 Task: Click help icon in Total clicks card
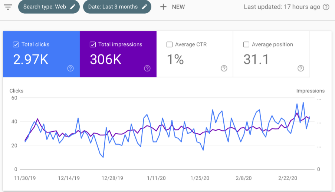pyautogui.click(x=70, y=68)
